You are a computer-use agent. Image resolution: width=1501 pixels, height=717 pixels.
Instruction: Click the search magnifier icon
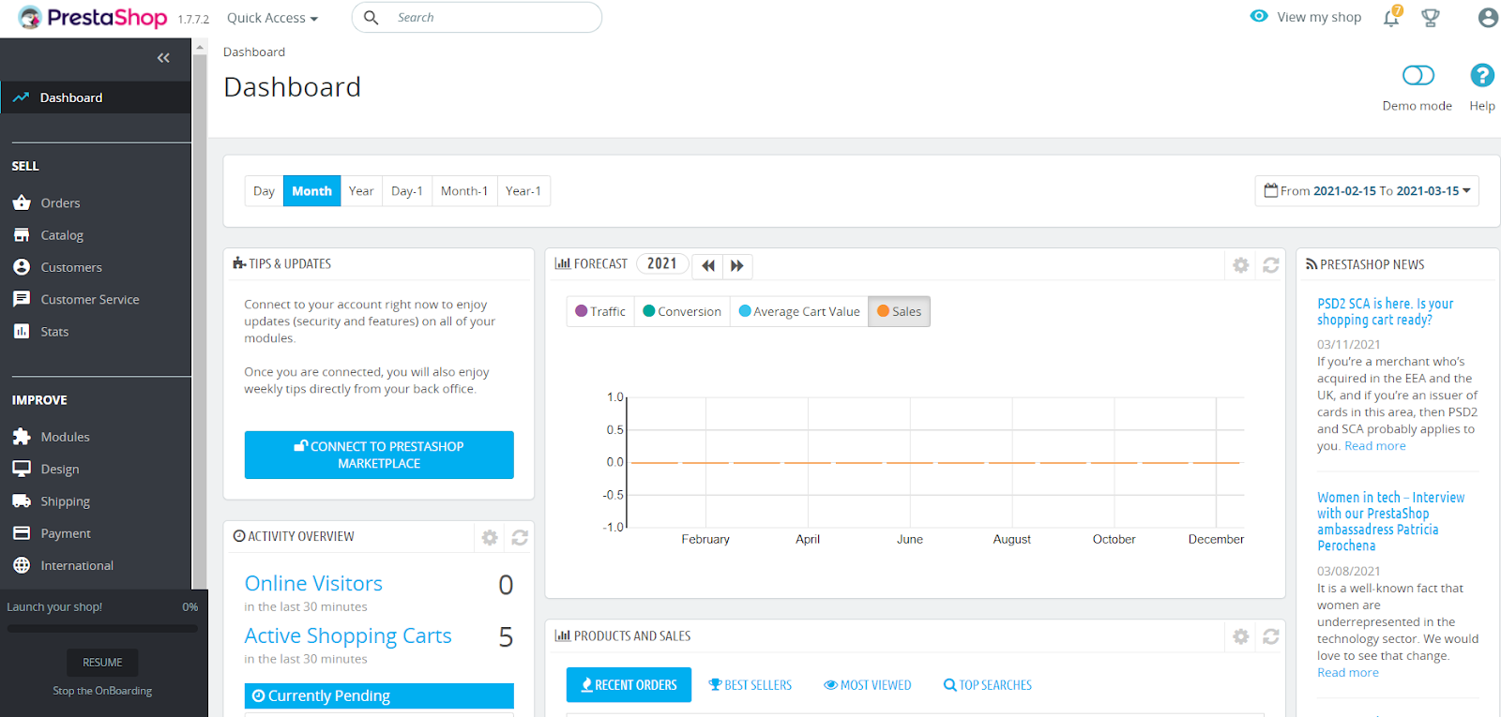pyautogui.click(x=371, y=18)
